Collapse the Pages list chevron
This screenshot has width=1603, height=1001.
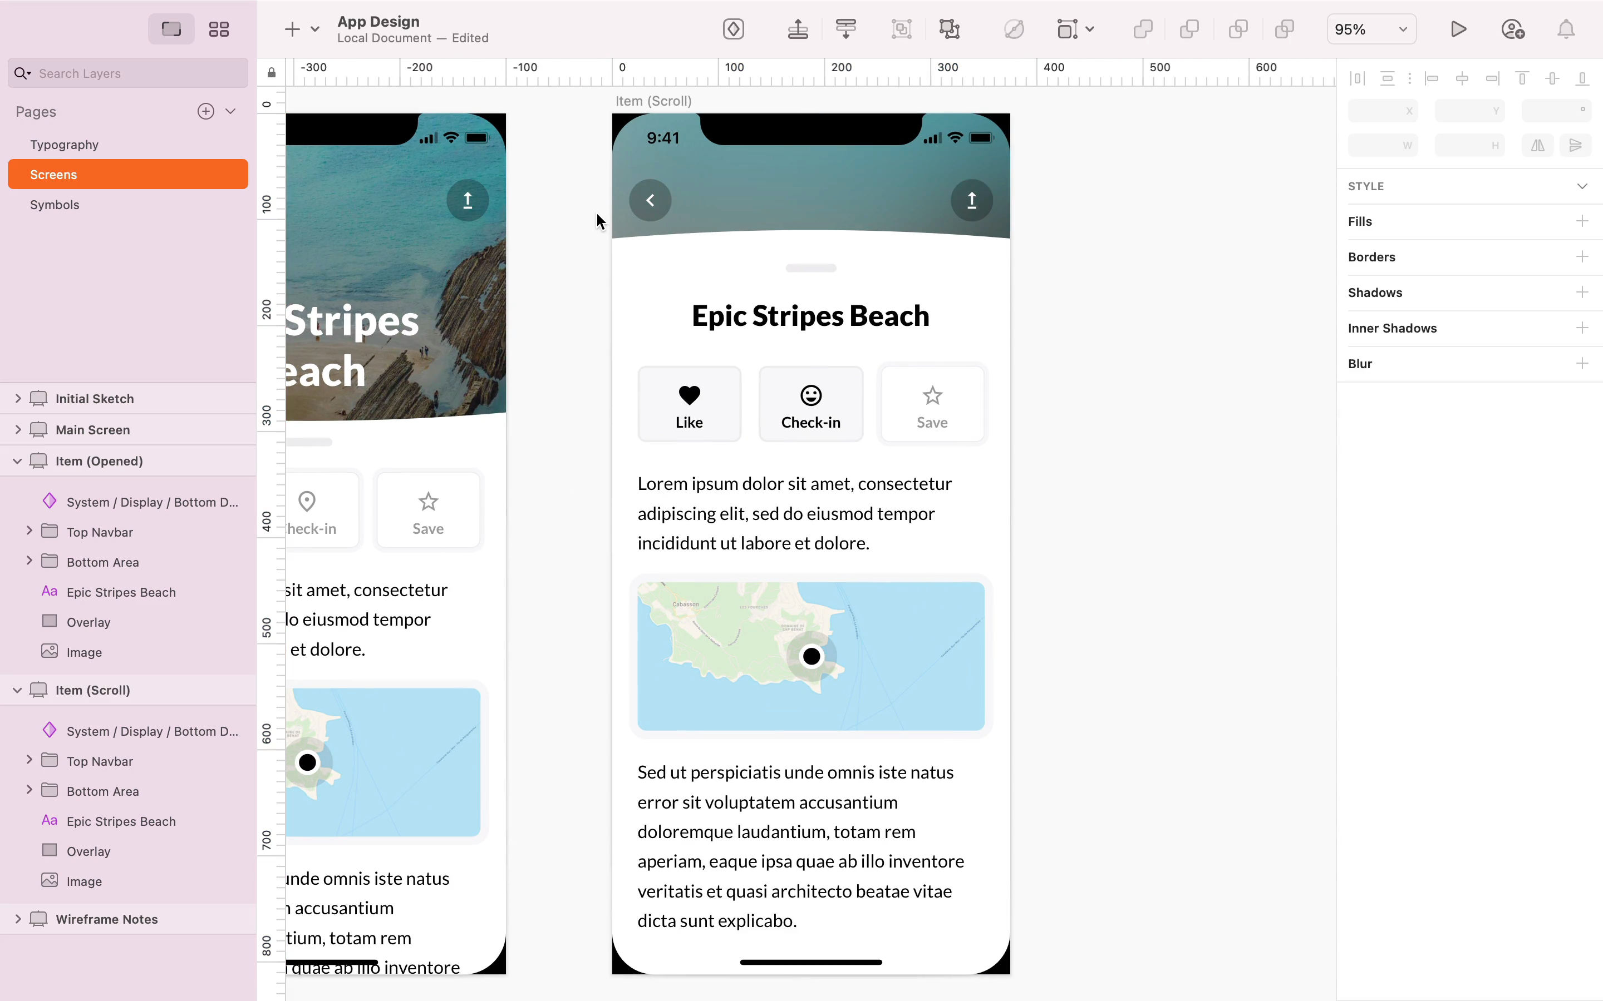point(230,111)
